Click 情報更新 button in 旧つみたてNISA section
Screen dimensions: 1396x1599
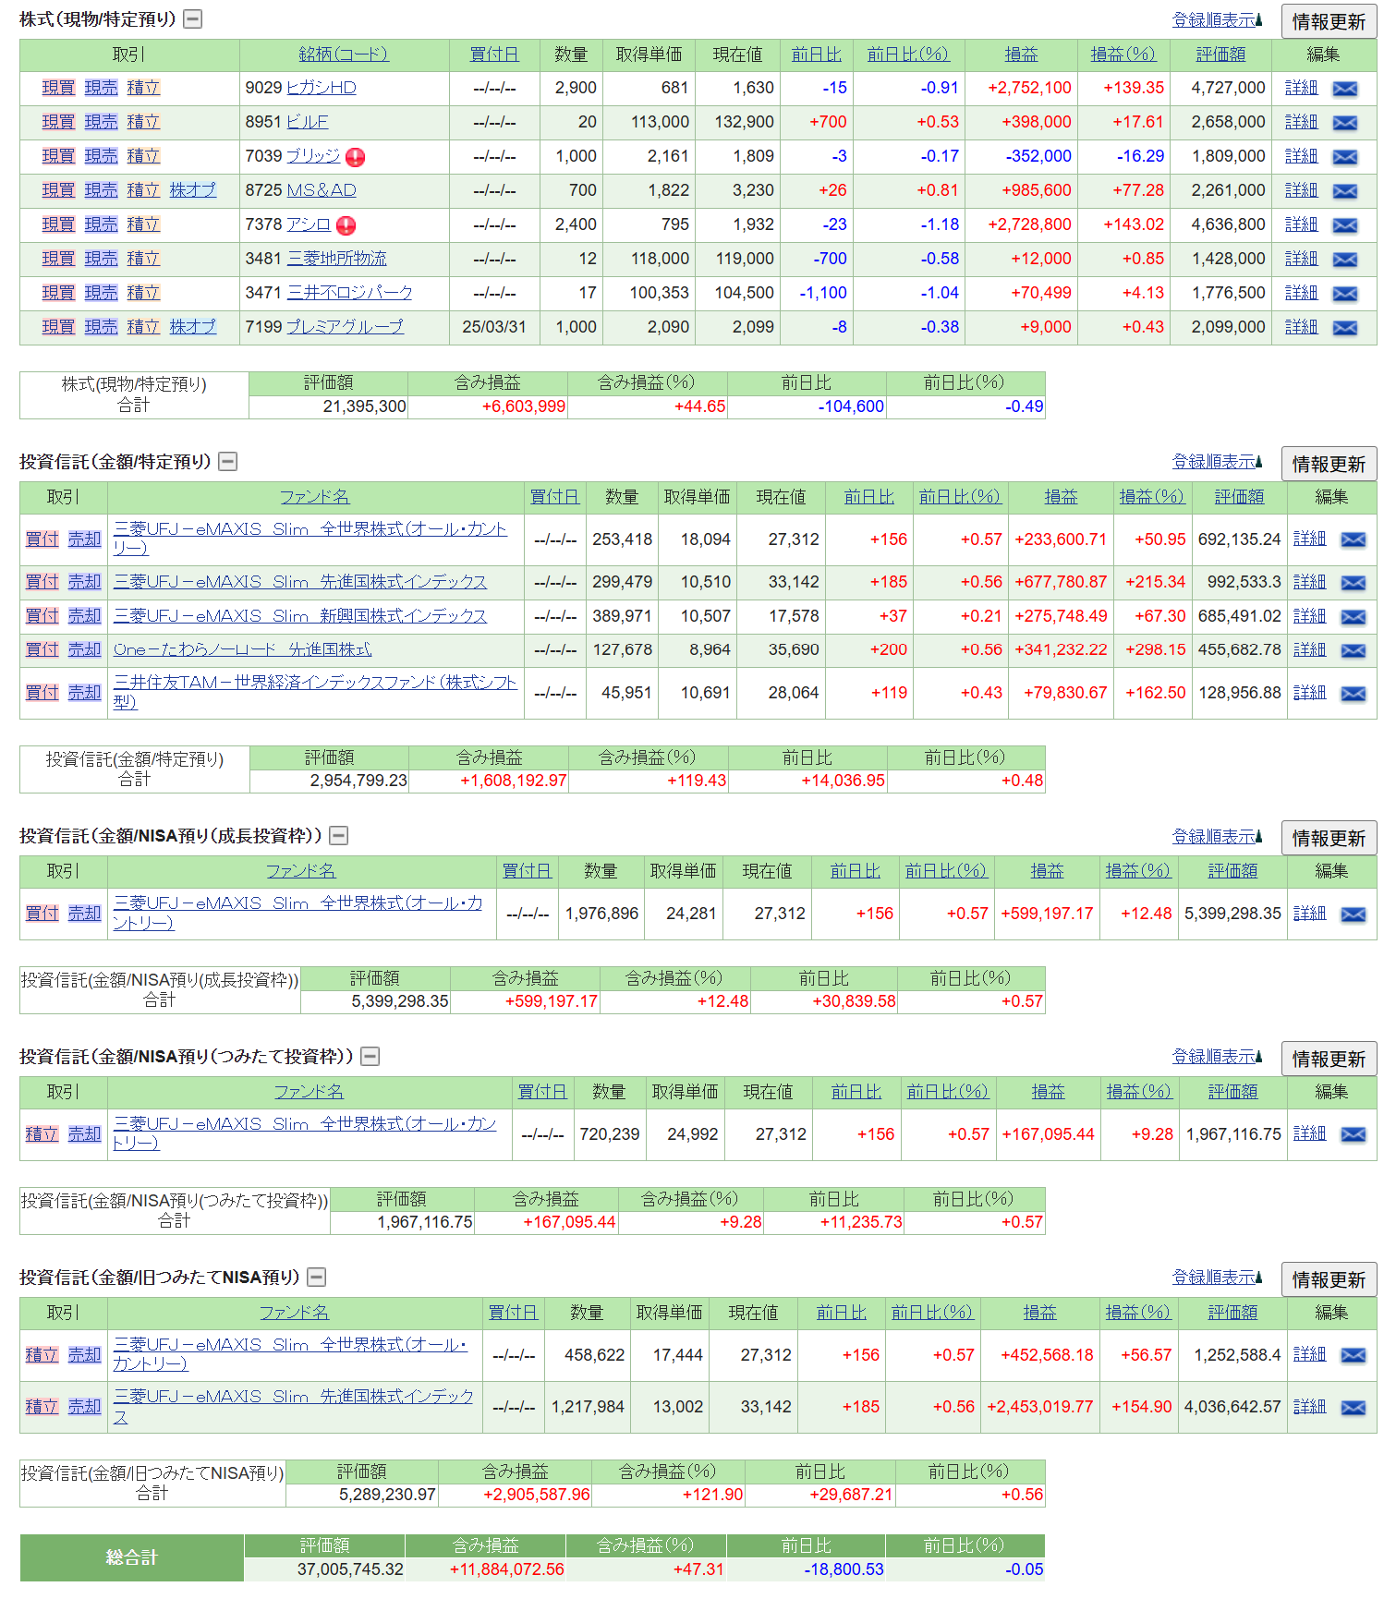coord(1329,1279)
